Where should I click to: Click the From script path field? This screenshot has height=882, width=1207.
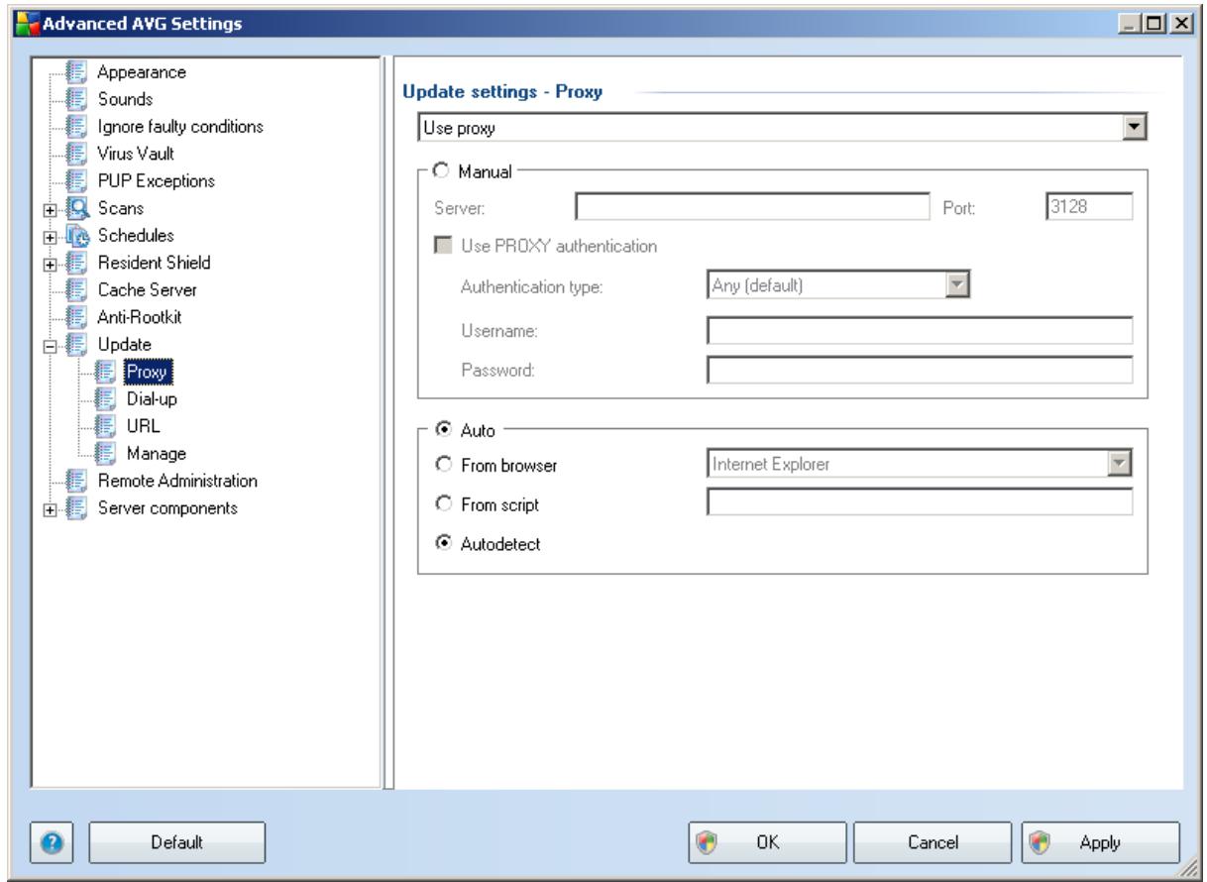[x=920, y=503]
